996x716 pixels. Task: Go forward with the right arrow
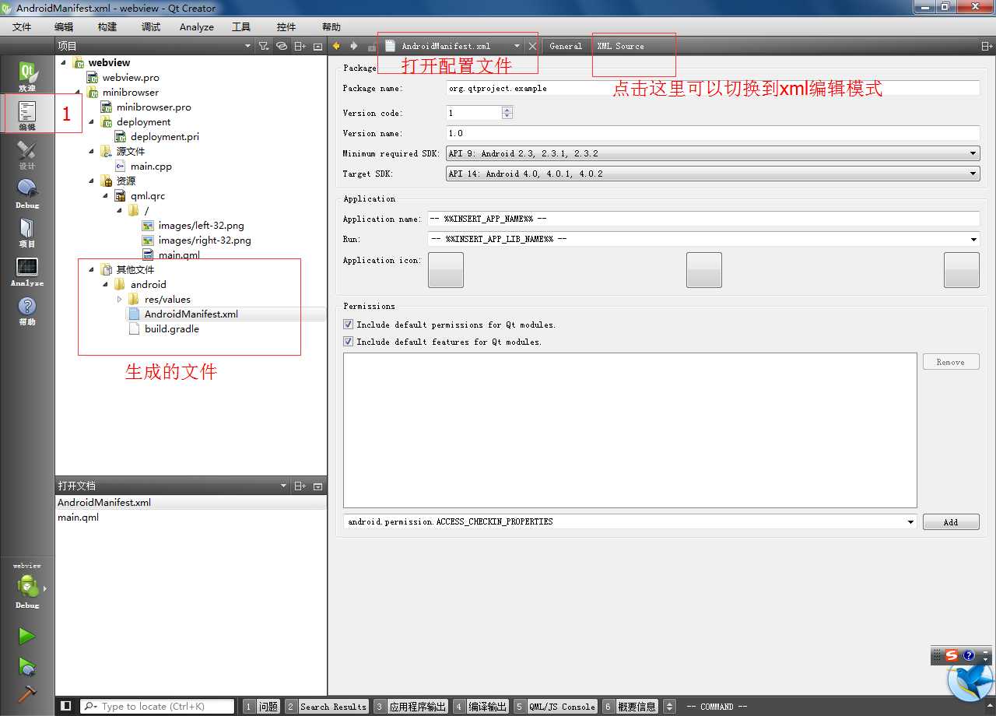[x=354, y=46]
